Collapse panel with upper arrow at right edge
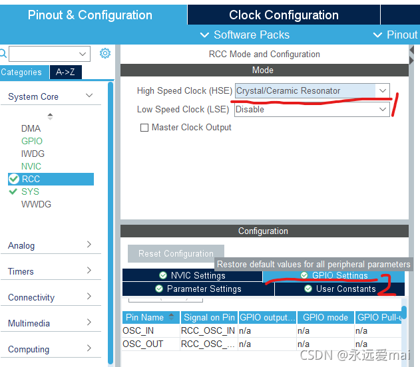This screenshot has height=367, width=420. tap(412, 50)
